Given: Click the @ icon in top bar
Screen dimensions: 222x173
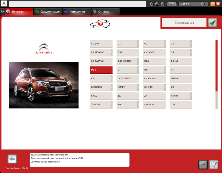Looking at the screenshot, I should point(163,4).
